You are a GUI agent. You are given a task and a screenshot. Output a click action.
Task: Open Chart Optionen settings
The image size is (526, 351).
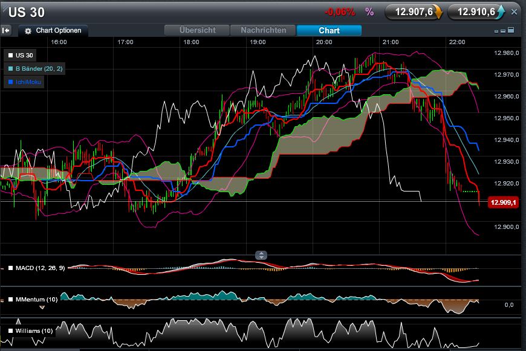53,30
